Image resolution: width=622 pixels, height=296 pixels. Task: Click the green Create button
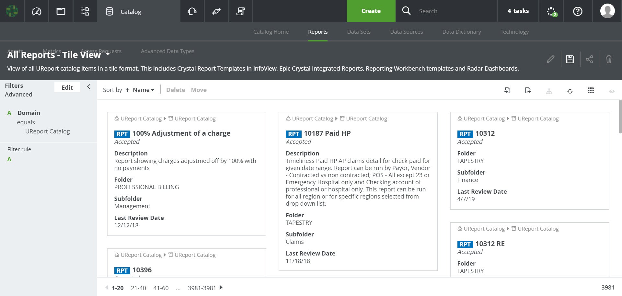(371, 11)
